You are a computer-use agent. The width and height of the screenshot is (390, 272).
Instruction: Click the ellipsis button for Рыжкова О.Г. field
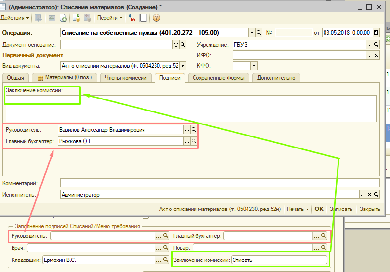coord(187,141)
